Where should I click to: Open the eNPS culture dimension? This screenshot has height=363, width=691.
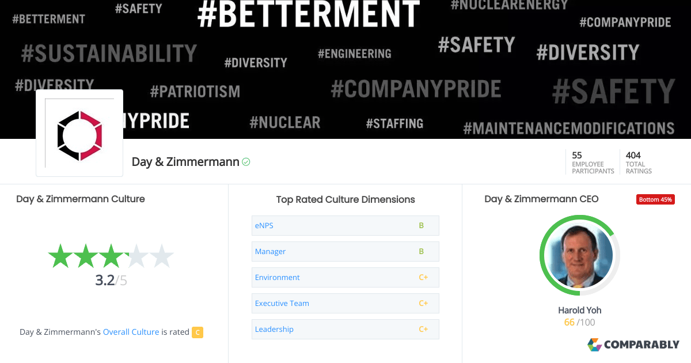(264, 225)
